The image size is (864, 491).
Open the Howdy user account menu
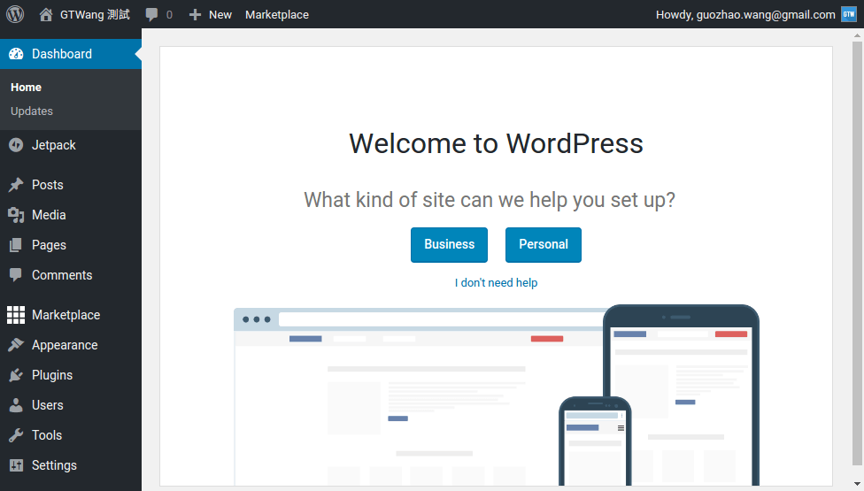pyautogui.click(x=745, y=15)
